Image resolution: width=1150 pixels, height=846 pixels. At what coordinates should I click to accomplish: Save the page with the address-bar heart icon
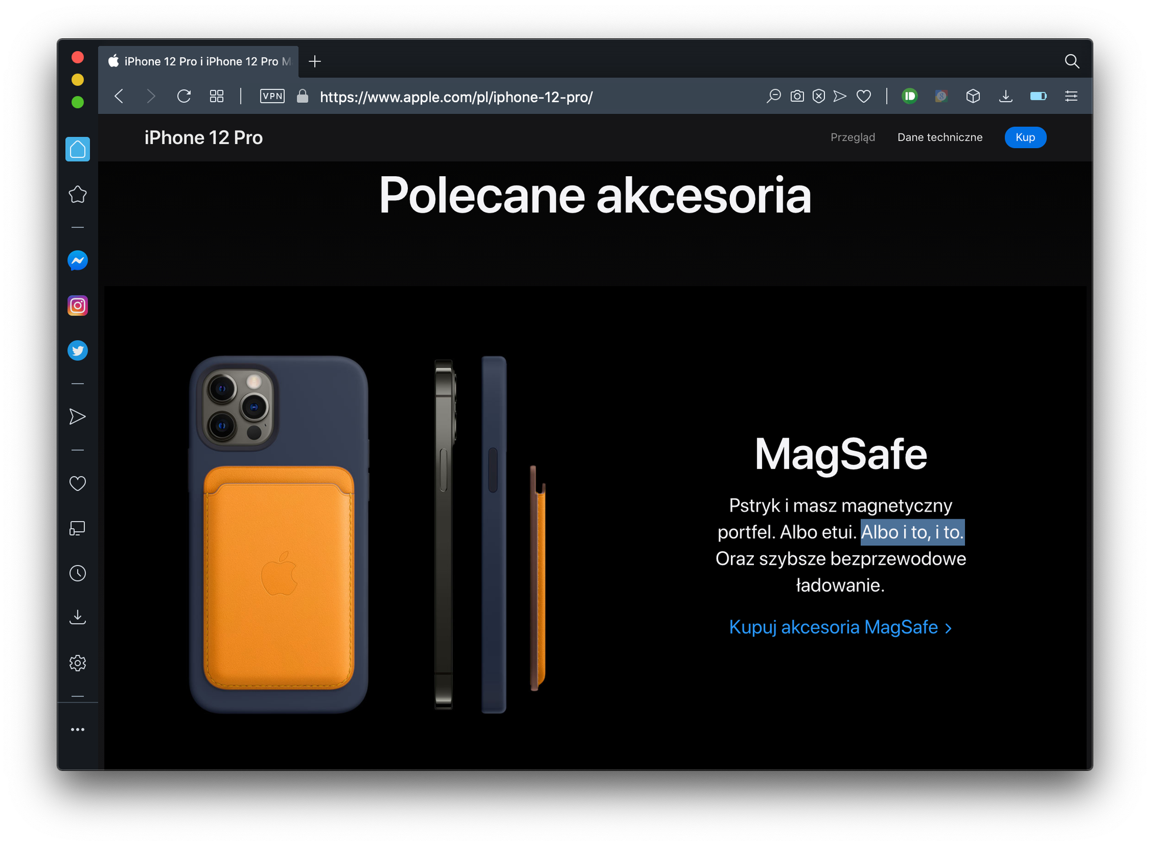tap(864, 96)
